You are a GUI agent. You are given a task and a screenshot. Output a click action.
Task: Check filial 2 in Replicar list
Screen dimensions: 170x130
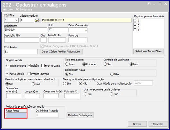[135, 23]
